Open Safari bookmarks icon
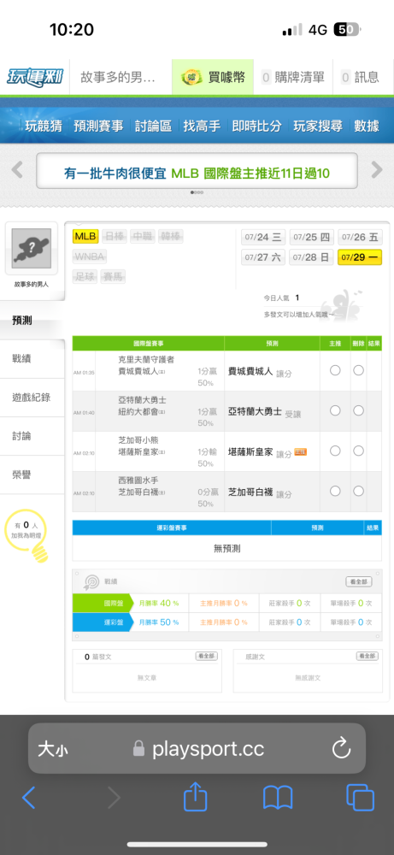Viewport: 394px width, 855px height. tap(278, 798)
